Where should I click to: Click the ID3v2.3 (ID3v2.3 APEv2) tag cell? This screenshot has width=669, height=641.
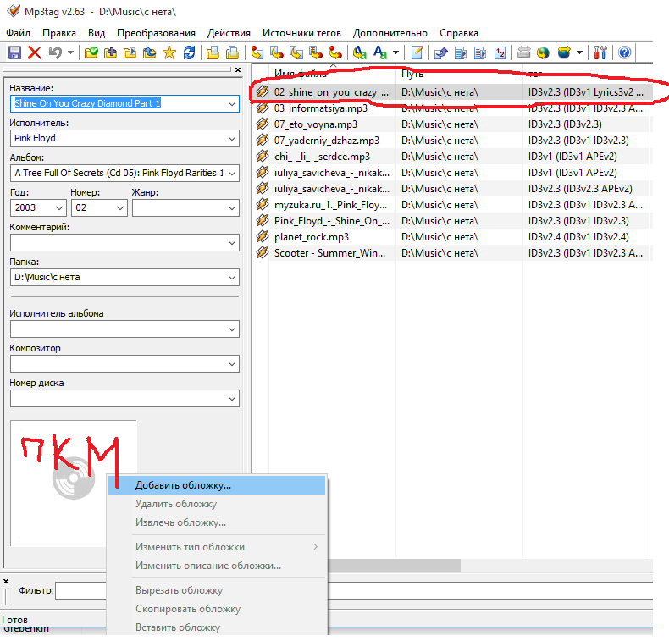pos(580,189)
